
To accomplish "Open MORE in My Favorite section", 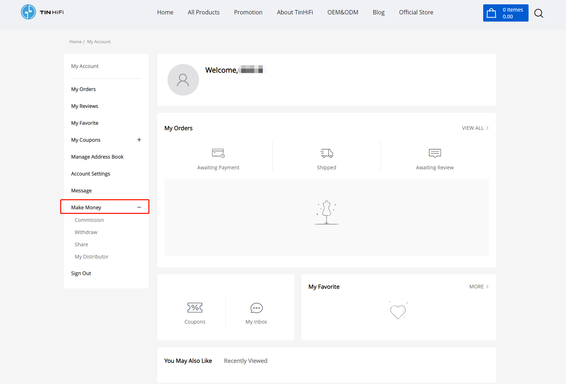I will pos(479,287).
